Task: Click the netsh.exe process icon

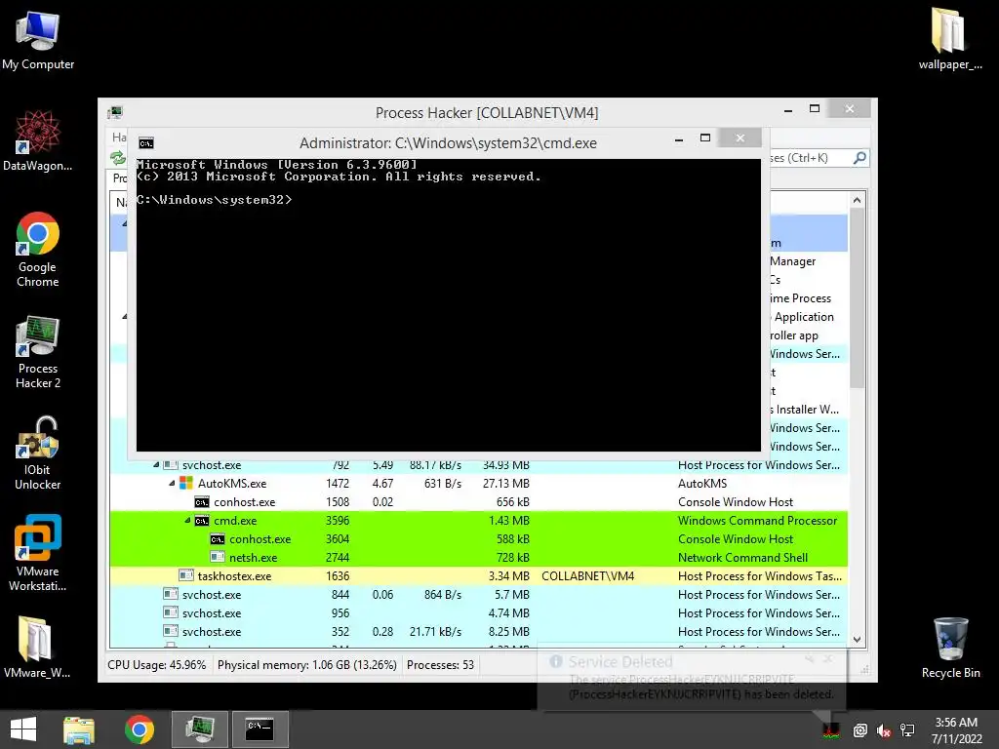Action: (x=218, y=557)
